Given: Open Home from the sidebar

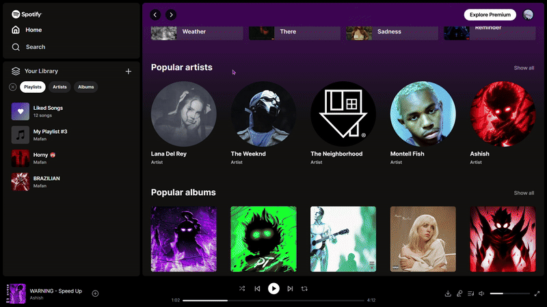Looking at the screenshot, I should [x=27, y=30].
